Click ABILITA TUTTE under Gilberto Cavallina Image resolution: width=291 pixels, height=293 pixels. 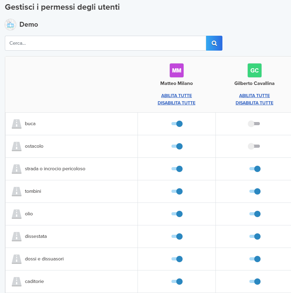pos(255,95)
